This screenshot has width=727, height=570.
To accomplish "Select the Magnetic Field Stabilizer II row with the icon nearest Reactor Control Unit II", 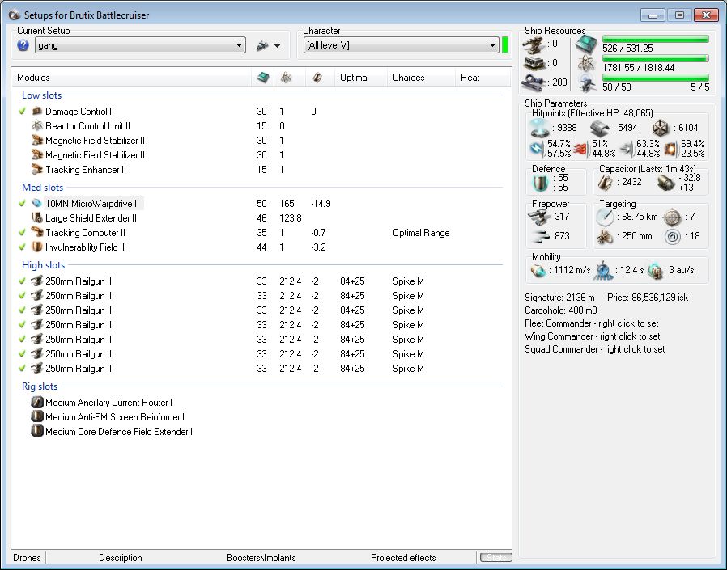I will pos(260,141).
